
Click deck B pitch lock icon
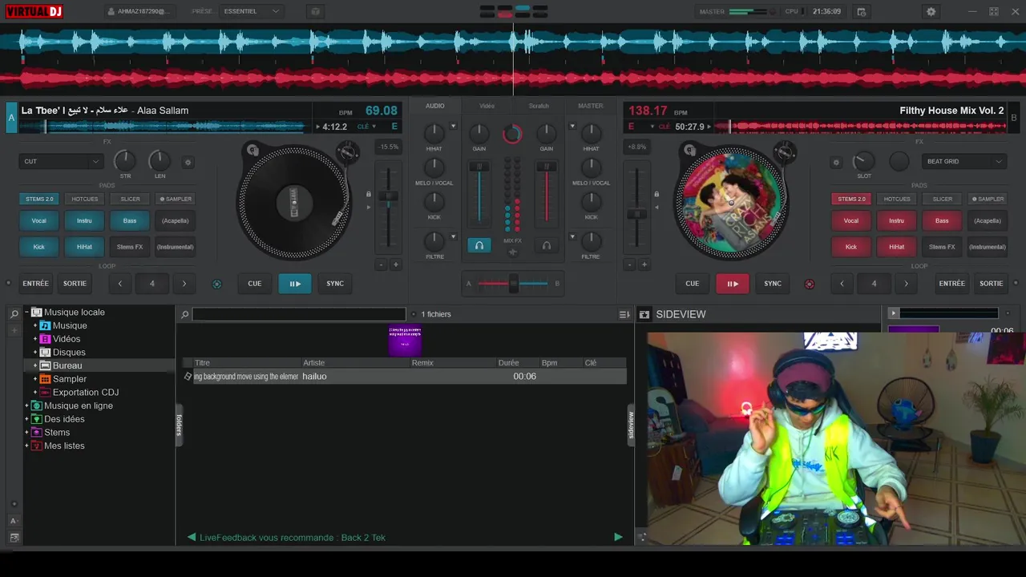[656, 194]
